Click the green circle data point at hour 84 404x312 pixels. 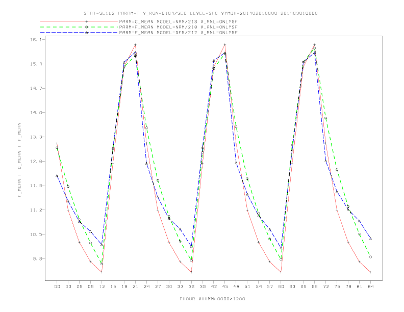coord(370,257)
